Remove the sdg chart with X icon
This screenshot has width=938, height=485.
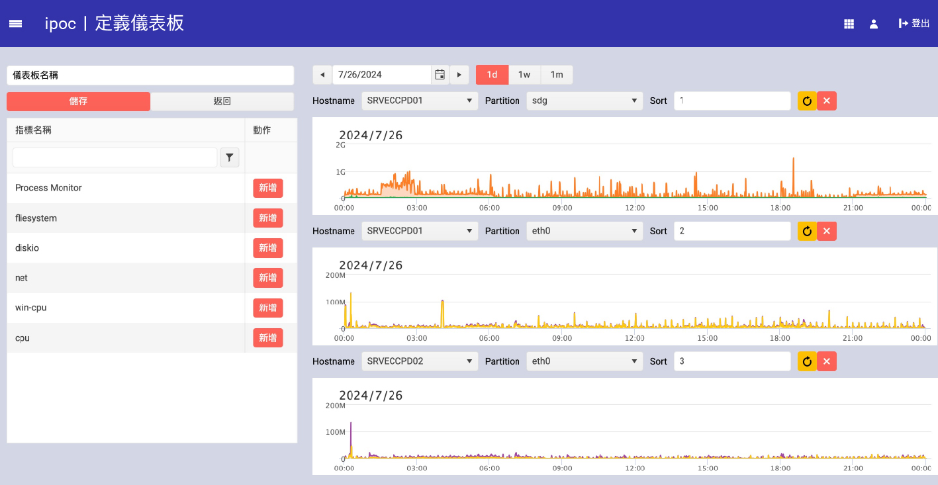pos(827,101)
